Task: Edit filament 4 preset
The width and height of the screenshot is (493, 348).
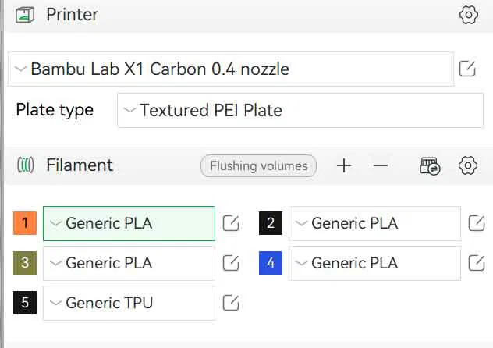Action: point(477,263)
